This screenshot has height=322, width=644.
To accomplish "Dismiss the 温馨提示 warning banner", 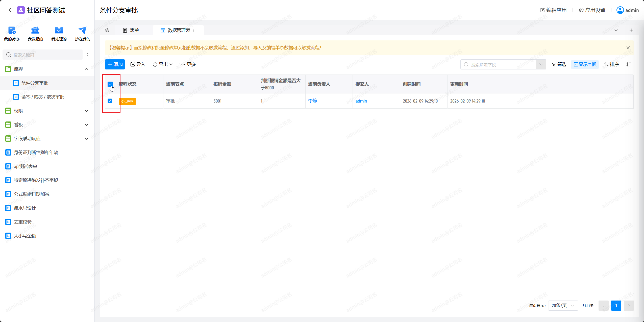I will pos(628,48).
